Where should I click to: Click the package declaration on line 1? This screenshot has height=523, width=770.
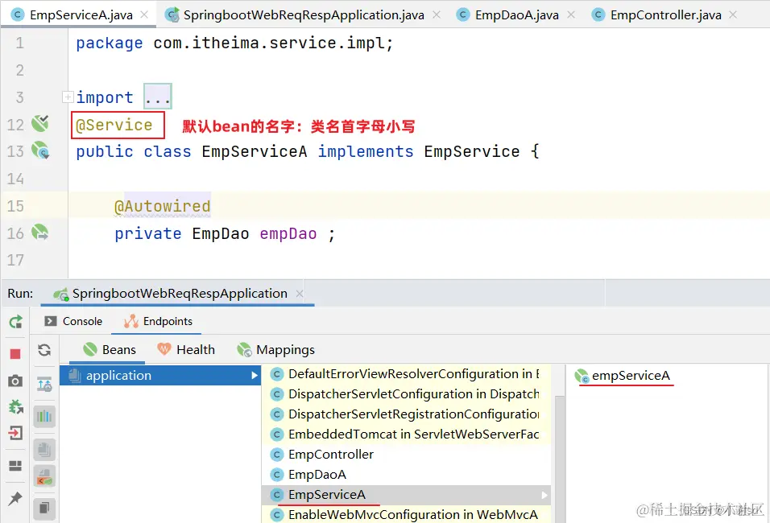234,43
